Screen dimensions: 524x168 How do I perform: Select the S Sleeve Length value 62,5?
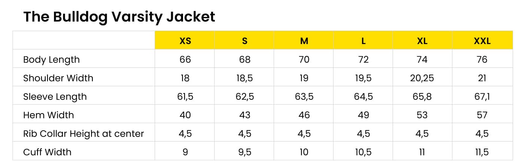[x=244, y=97]
